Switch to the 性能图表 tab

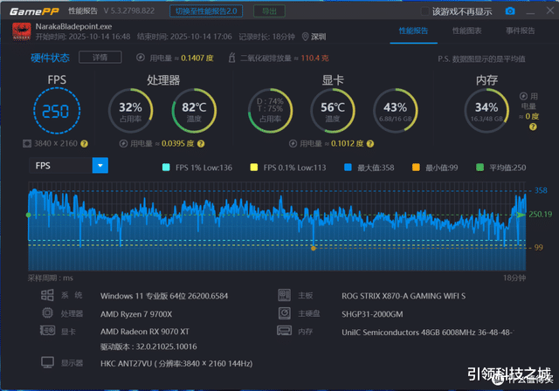click(466, 31)
